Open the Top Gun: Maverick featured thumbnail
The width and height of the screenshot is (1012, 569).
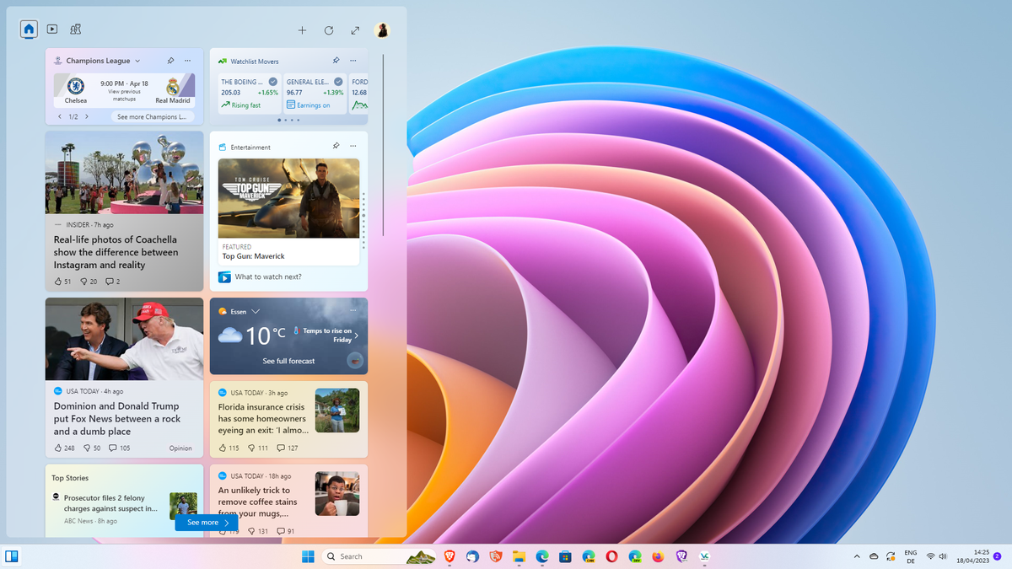tap(288, 198)
